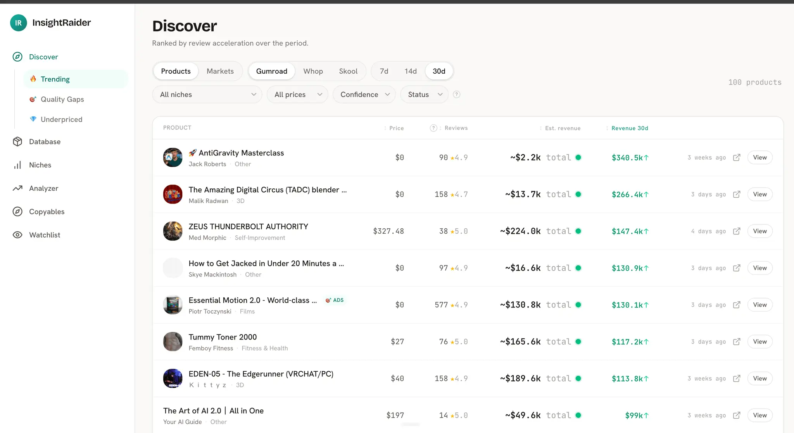Switch to Products view toggle
Image resolution: width=794 pixels, height=433 pixels.
pyautogui.click(x=176, y=71)
